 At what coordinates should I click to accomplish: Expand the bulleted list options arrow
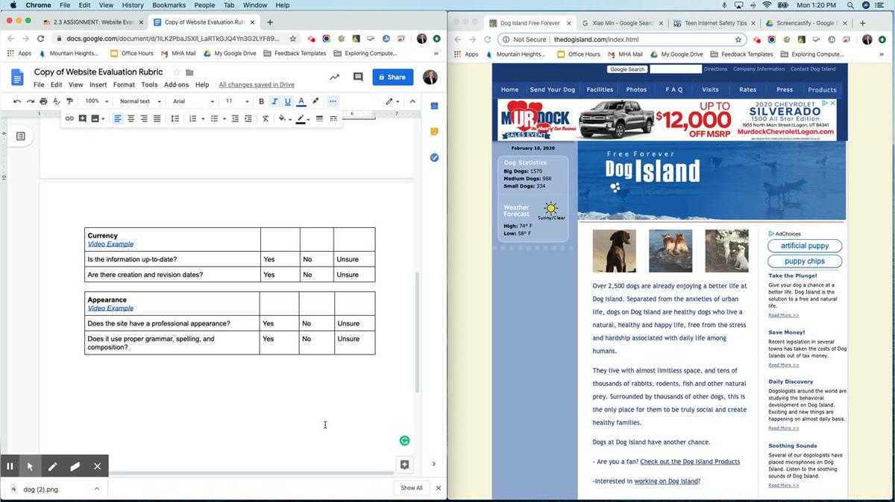[x=224, y=118]
